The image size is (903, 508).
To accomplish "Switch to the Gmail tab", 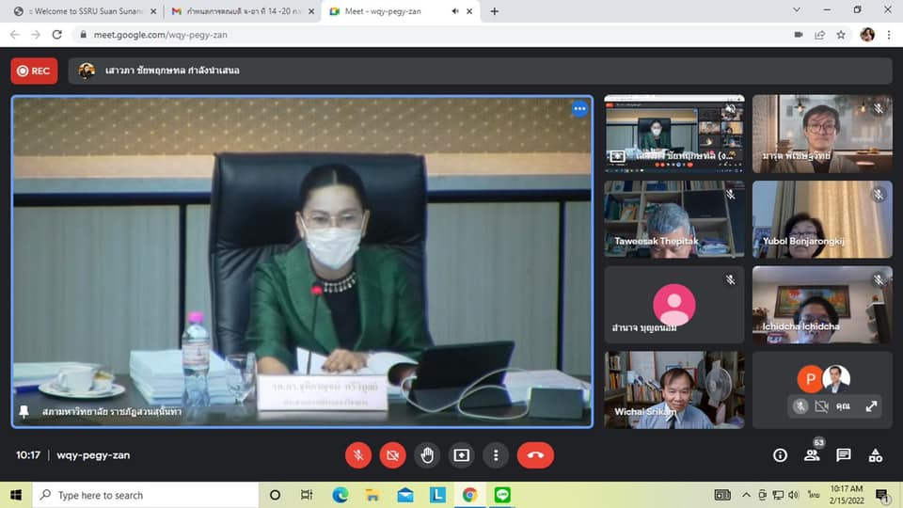I will (243, 11).
